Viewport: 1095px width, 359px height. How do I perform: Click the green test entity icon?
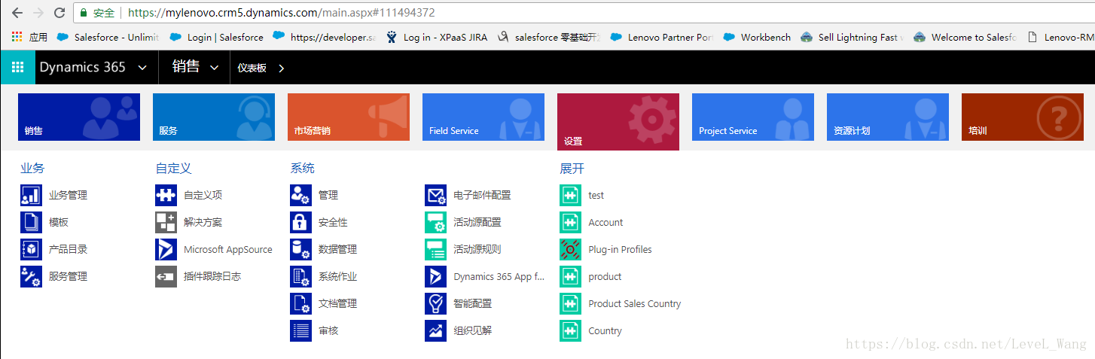click(x=570, y=195)
